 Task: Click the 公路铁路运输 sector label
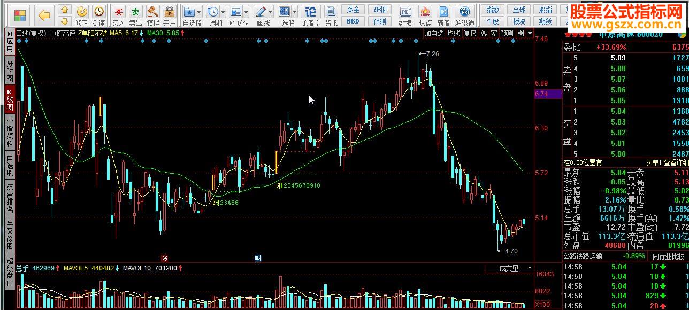point(583,257)
